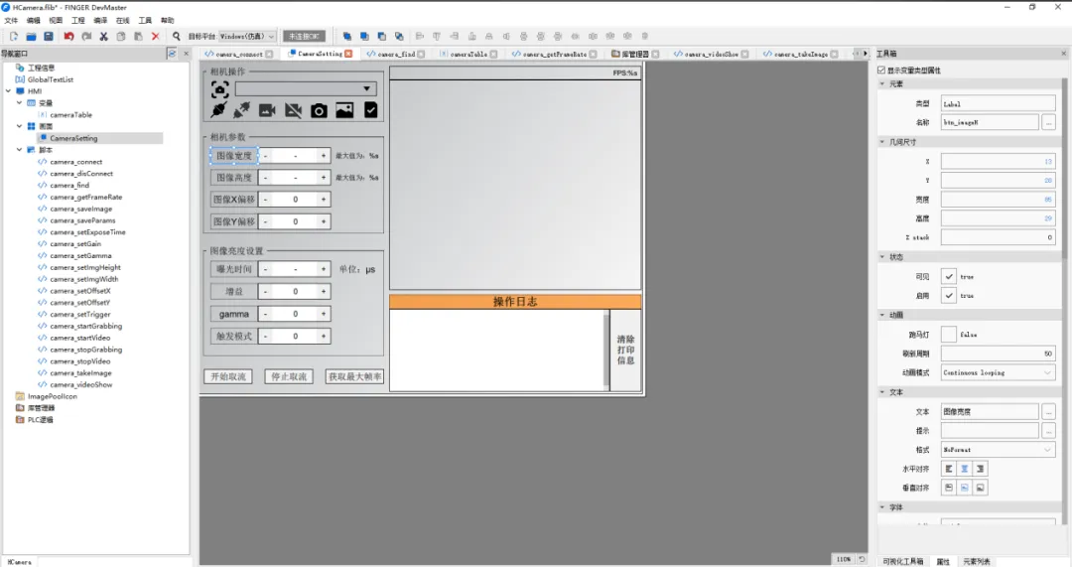The width and height of the screenshot is (1072, 567).
Task: Click the connect camera plug icon
Action: pos(218,110)
